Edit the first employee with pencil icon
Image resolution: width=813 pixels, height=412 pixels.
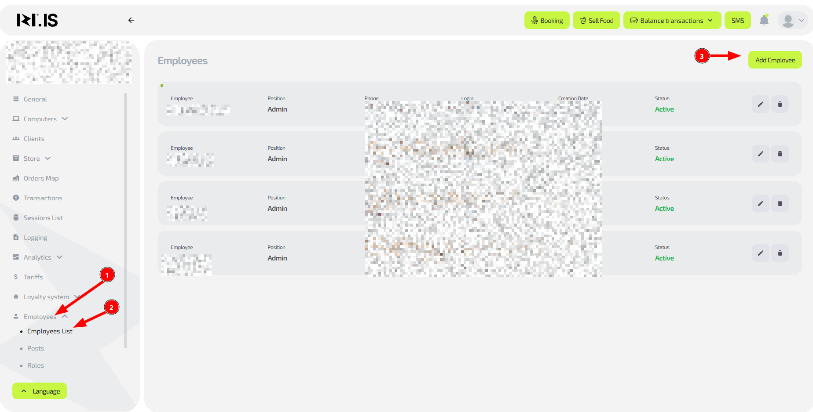760,104
